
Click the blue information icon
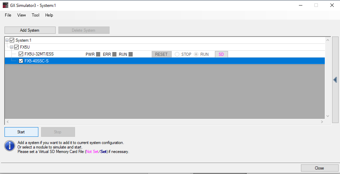point(10,146)
